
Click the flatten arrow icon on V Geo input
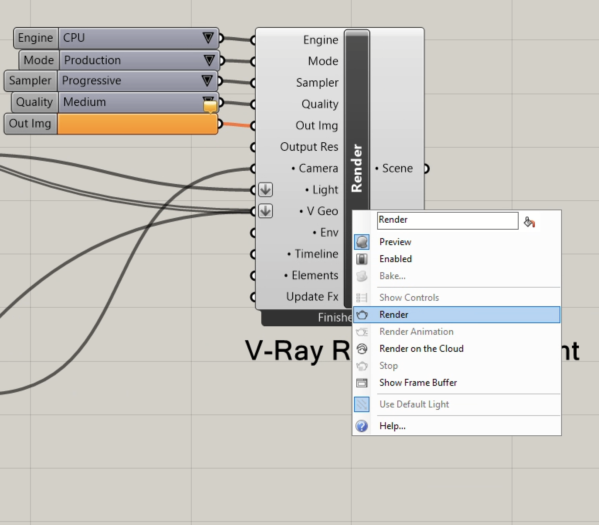point(265,211)
